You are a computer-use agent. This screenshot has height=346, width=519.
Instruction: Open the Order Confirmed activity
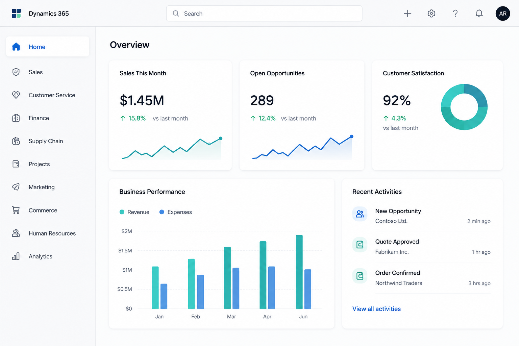[x=421, y=278]
